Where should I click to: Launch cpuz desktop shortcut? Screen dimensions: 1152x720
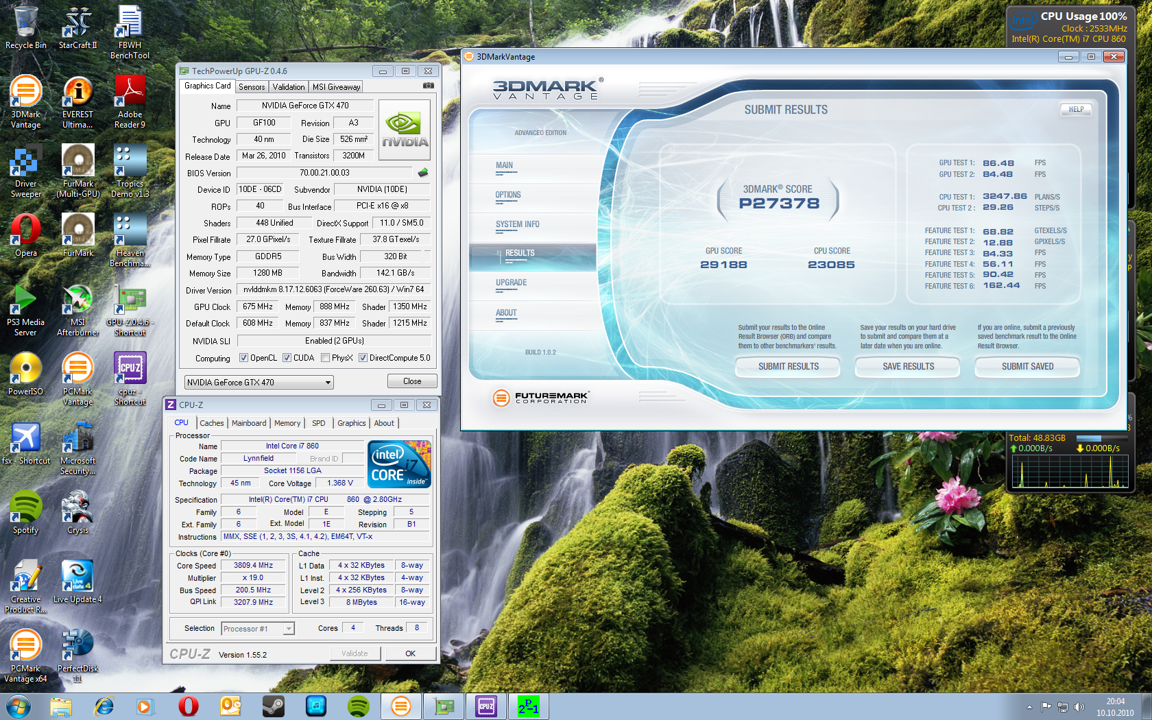(x=130, y=379)
